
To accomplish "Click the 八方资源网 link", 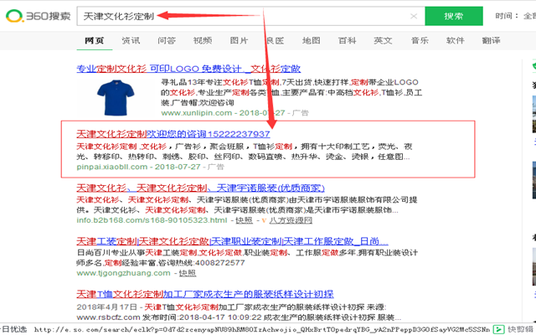I will coord(291,220).
